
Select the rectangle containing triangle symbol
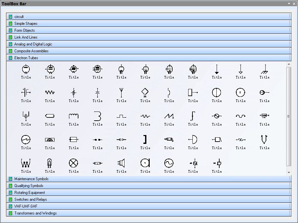point(50,140)
